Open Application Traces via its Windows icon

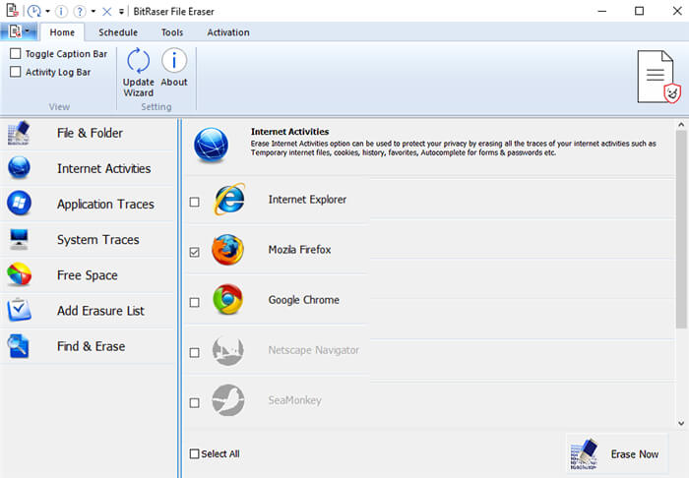(x=19, y=204)
